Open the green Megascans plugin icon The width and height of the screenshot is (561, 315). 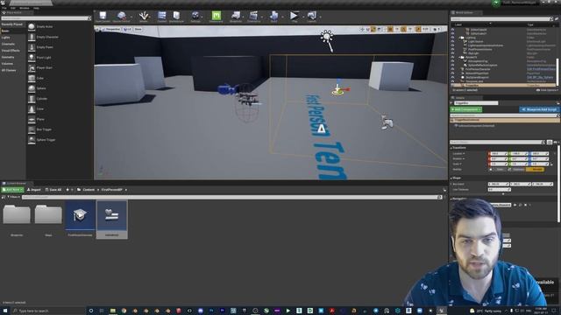(217, 17)
